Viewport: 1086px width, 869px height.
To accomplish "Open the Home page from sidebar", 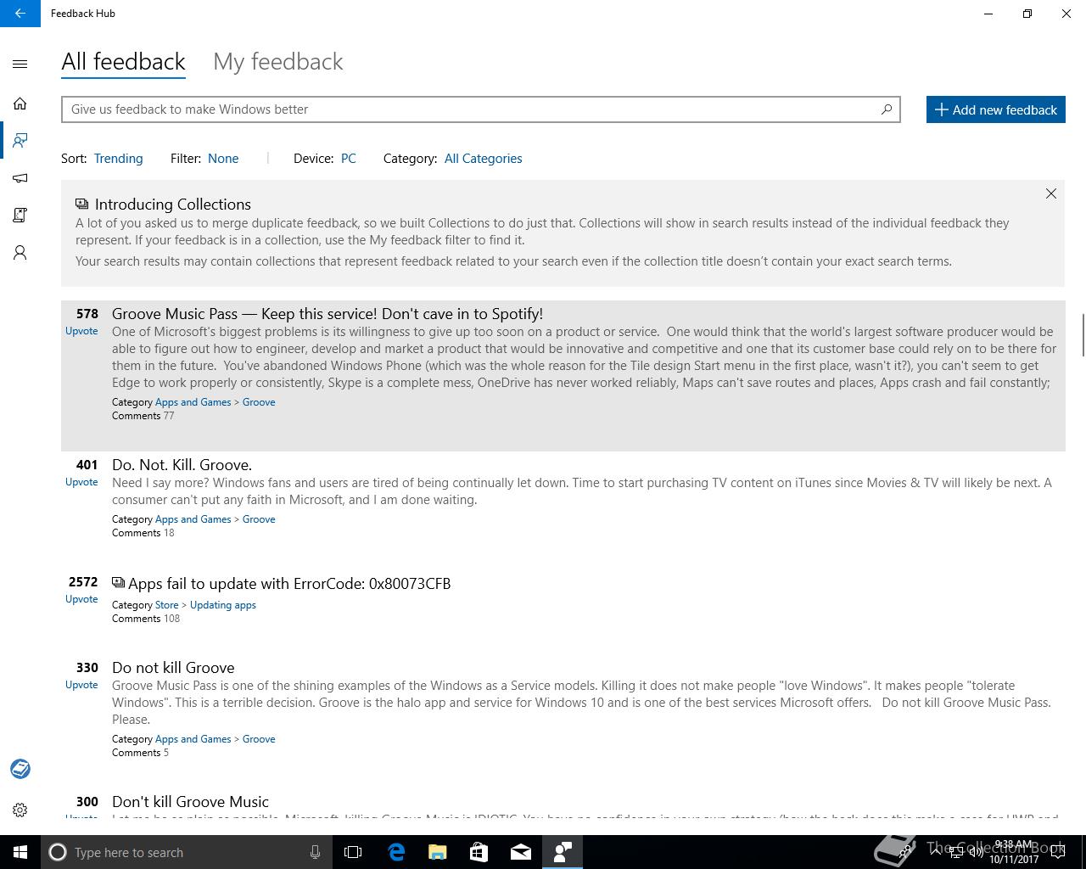I will click(20, 104).
